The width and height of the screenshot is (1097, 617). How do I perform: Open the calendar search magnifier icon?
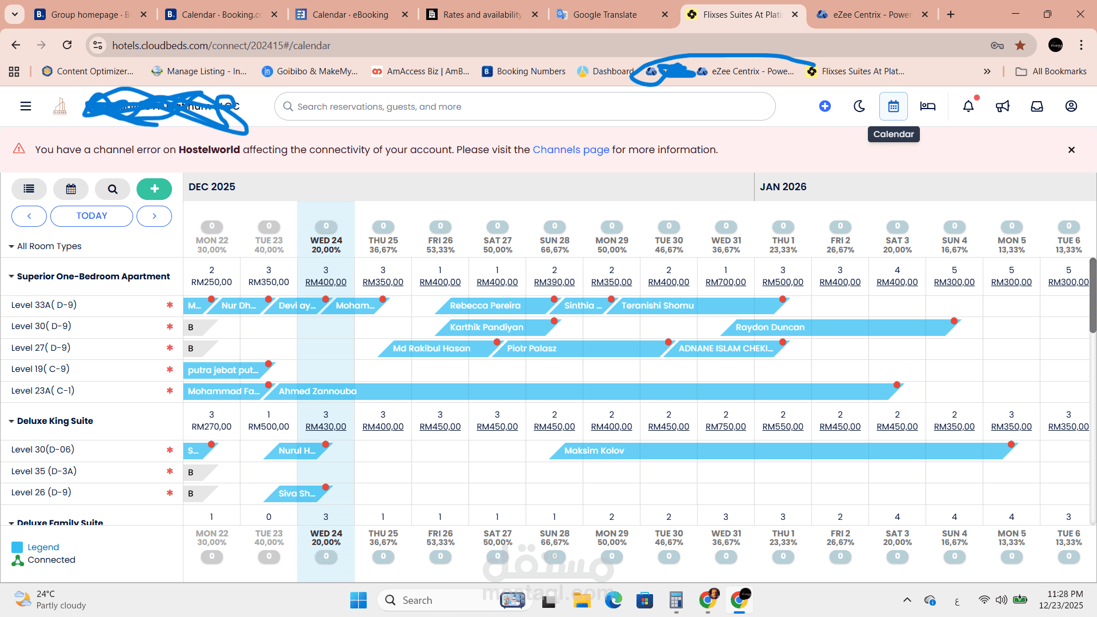pos(112,189)
